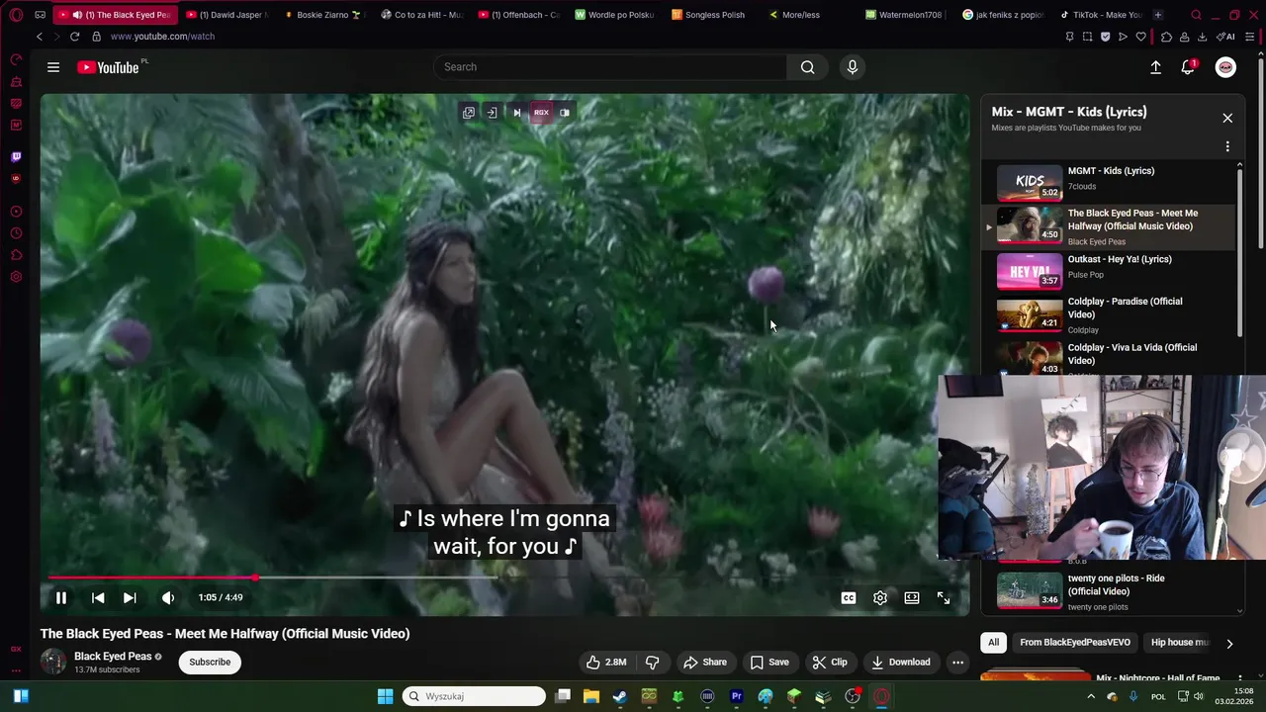Enter full screen mode
1266x712 pixels.
coord(944,597)
